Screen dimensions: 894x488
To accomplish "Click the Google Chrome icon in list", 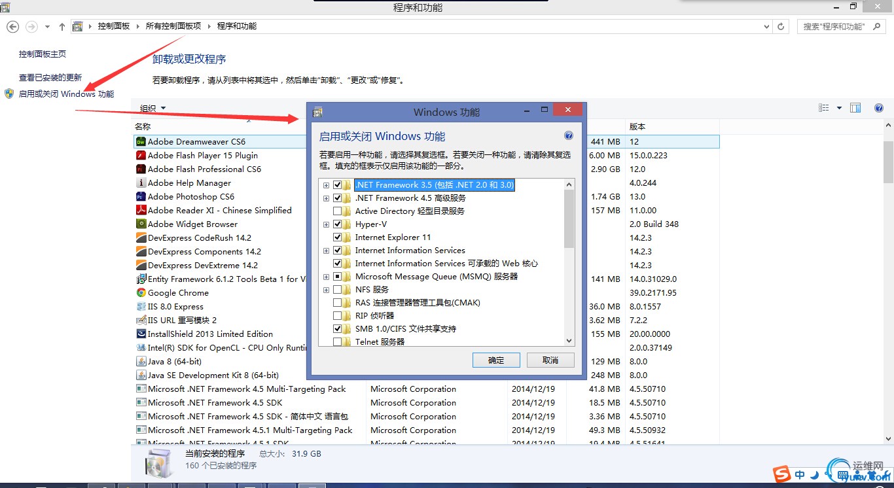I will pos(141,292).
